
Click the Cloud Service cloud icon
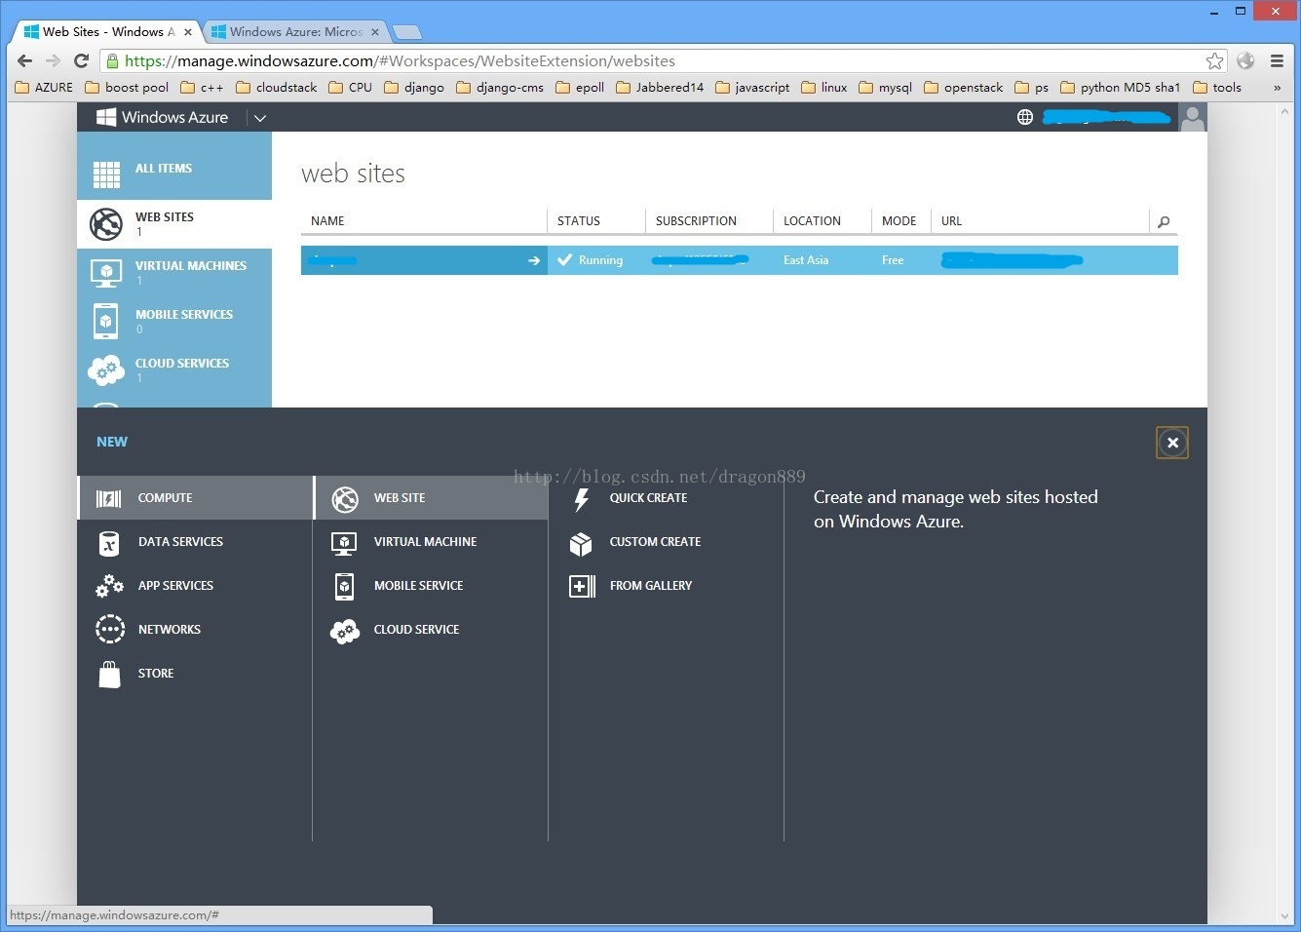pyautogui.click(x=345, y=631)
